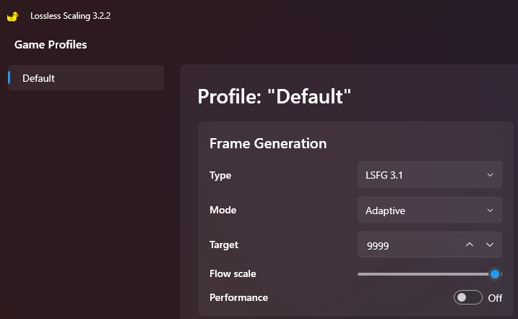
Task: Toggle the Performance switch on
Action: [x=467, y=297]
